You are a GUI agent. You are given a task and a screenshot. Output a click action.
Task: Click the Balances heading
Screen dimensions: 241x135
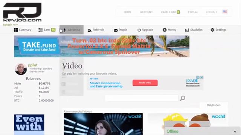[x=34, y=79]
